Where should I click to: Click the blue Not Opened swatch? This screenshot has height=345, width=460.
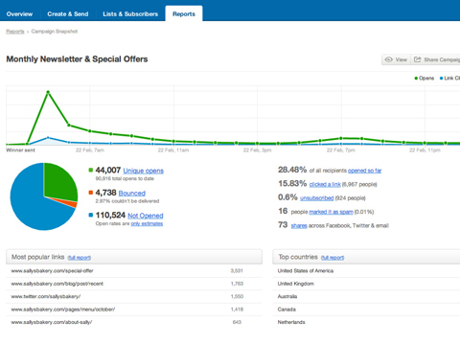[x=91, y=215]
